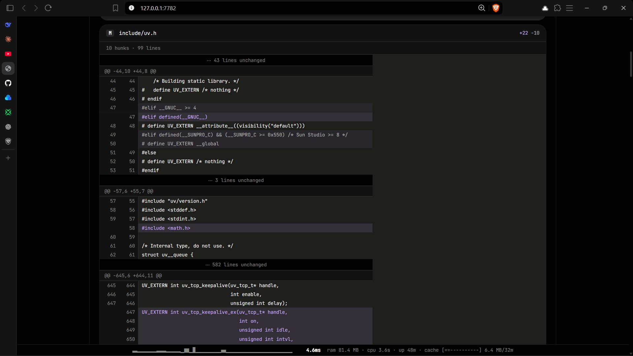Image resolution: width=633 pixels, height=356 pixels.
Task: Expand the 43 lines unchanged section
Action: (236, 60)
